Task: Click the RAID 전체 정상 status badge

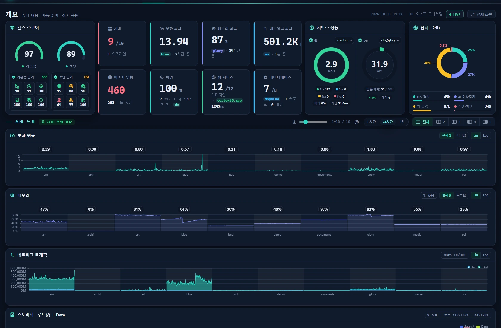Action: point(57,122)
